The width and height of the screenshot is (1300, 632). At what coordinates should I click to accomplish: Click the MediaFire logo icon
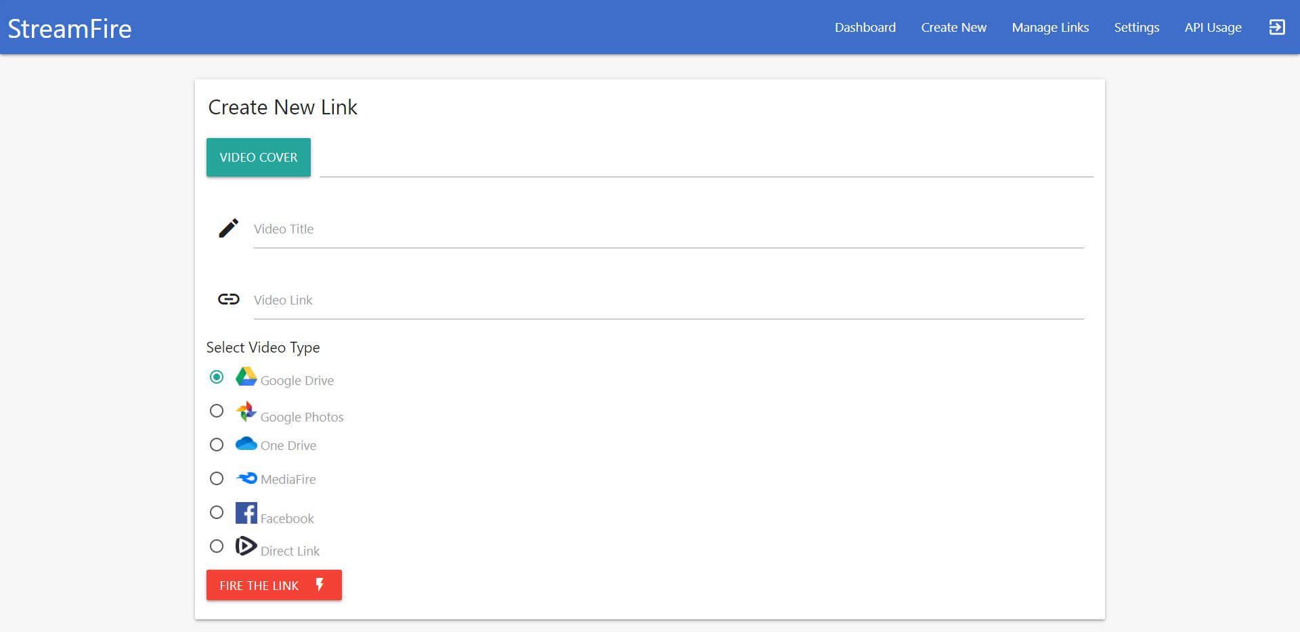(x=246, y=478)
